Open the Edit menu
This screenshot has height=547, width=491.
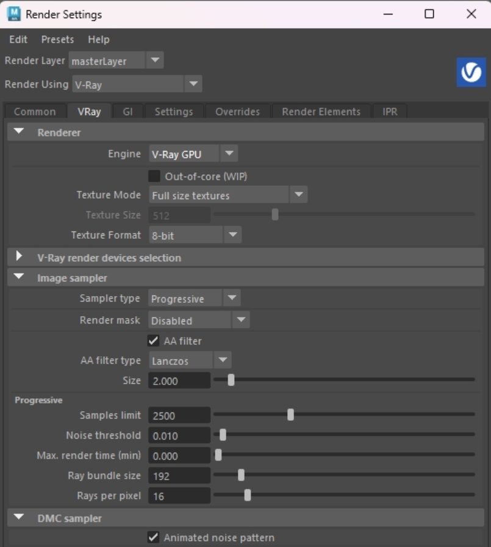coord(18,39)
